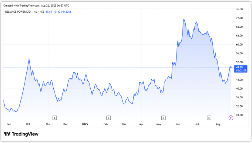
Task: Click the 28.00 price axis label
Action: [x=239, y=115]
